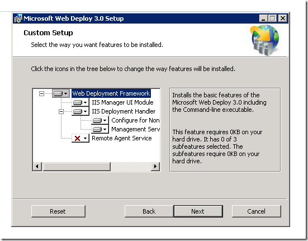This screenshot has height=241, width=308.
Task: Click Configure for Non feature drive icon
Action: [x=100, y=120]
